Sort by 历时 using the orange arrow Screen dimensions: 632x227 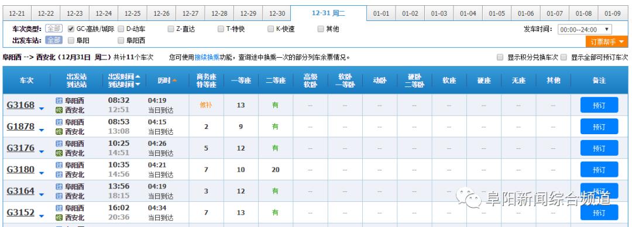pyautogui.click(x=174, y=81)
